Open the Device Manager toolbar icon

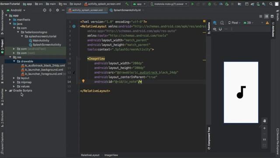(x=258, y=4)
